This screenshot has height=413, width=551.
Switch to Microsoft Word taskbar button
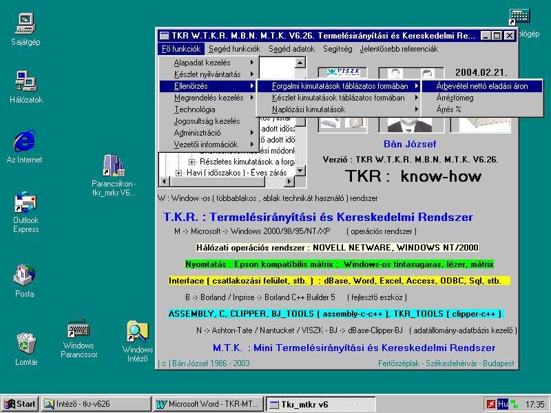pos(209,404)
